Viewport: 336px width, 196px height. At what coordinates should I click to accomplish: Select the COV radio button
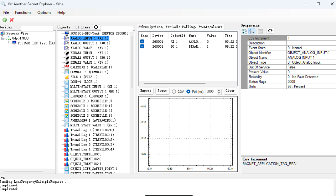click(x=174, y=91)
